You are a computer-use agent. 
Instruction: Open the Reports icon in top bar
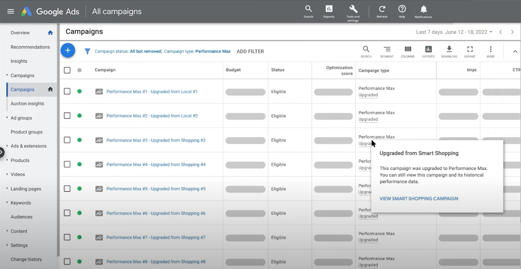tap(329, 11)
